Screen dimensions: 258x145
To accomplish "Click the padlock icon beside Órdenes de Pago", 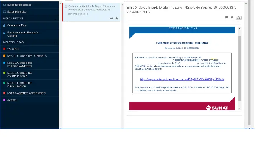I will pyautogui.click(x=4, y=25).
